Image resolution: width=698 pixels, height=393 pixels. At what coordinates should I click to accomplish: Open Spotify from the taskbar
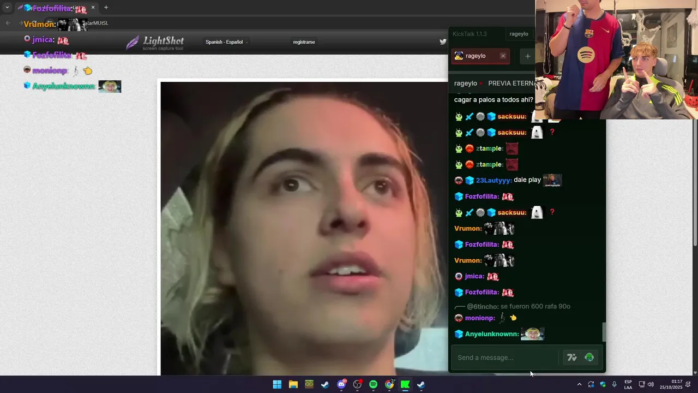(373, 384)
